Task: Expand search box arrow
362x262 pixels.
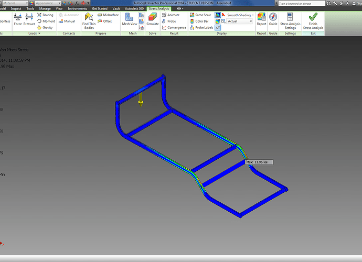Action: 276,3
